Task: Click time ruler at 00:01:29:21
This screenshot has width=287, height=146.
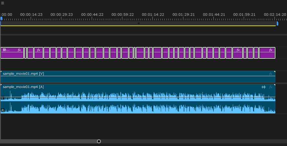Action: [x=184, y=15]
